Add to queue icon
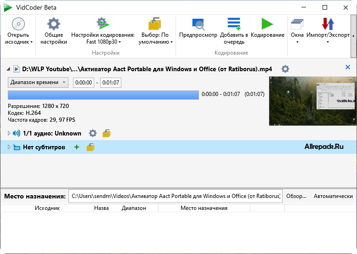Image resolution: width=357 pixels, height=254 pixels. point(234,24)
